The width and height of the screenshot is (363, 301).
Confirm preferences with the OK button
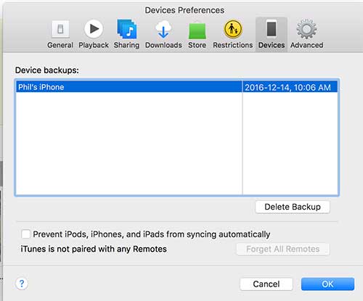click(327, 284)
